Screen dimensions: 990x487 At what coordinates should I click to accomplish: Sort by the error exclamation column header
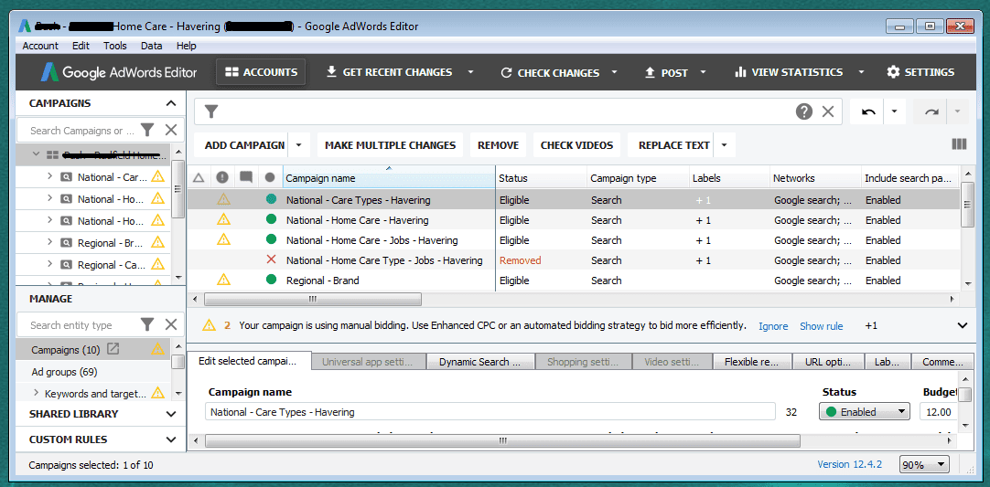(222, 178)
